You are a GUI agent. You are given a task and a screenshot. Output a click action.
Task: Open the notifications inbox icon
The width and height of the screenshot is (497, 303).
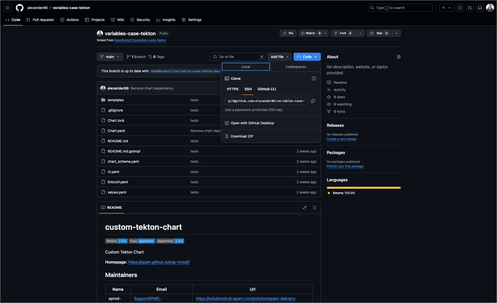click(x=480, y=8)
